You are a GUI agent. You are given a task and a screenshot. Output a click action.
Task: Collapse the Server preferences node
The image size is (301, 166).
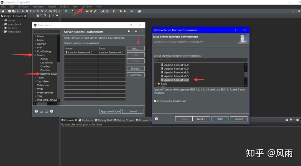pos(35,55)
